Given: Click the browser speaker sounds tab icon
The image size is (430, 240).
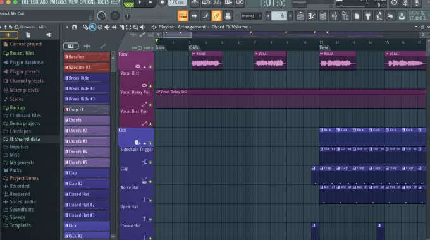Looking at the screenshot, I should pos(49,35).
